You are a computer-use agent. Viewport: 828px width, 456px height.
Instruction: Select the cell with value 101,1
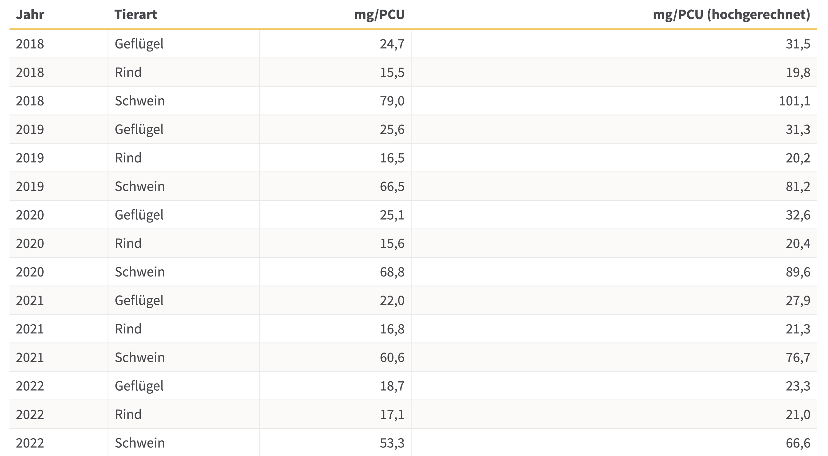pyautogui.click(x=794, y=101)
